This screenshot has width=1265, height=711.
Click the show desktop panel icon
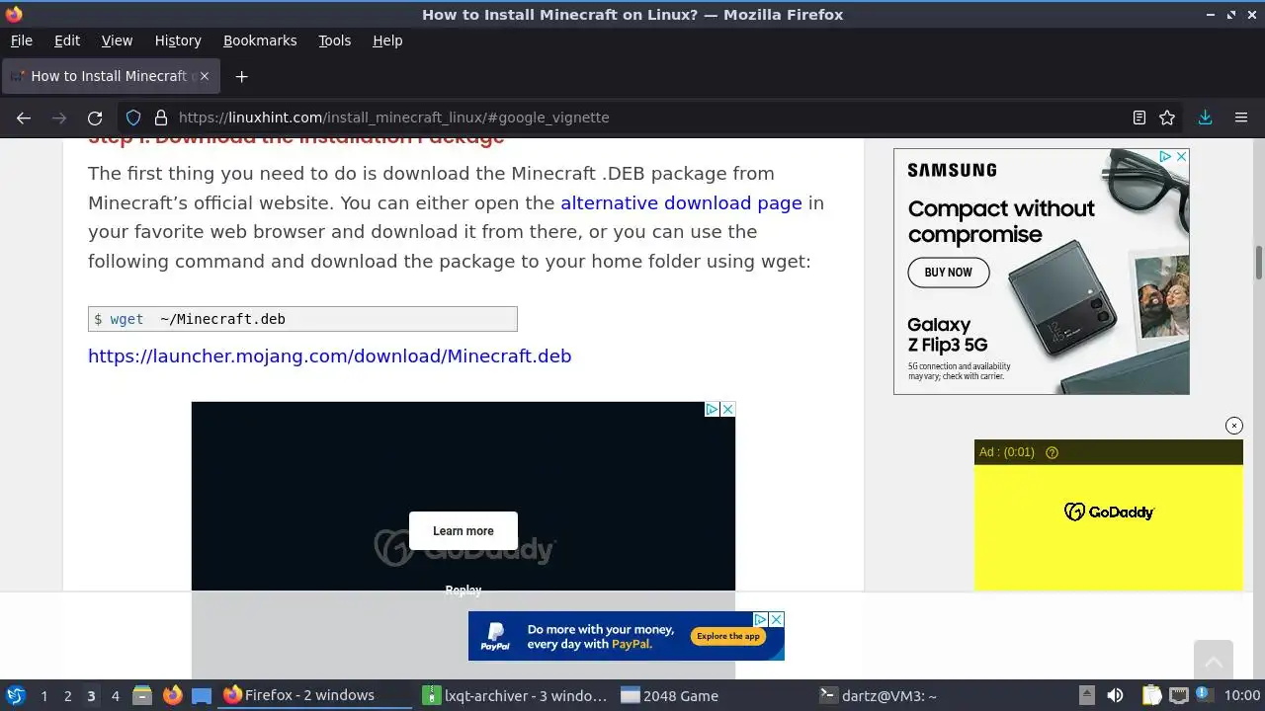pyautogui.click(x=202, y=695)
